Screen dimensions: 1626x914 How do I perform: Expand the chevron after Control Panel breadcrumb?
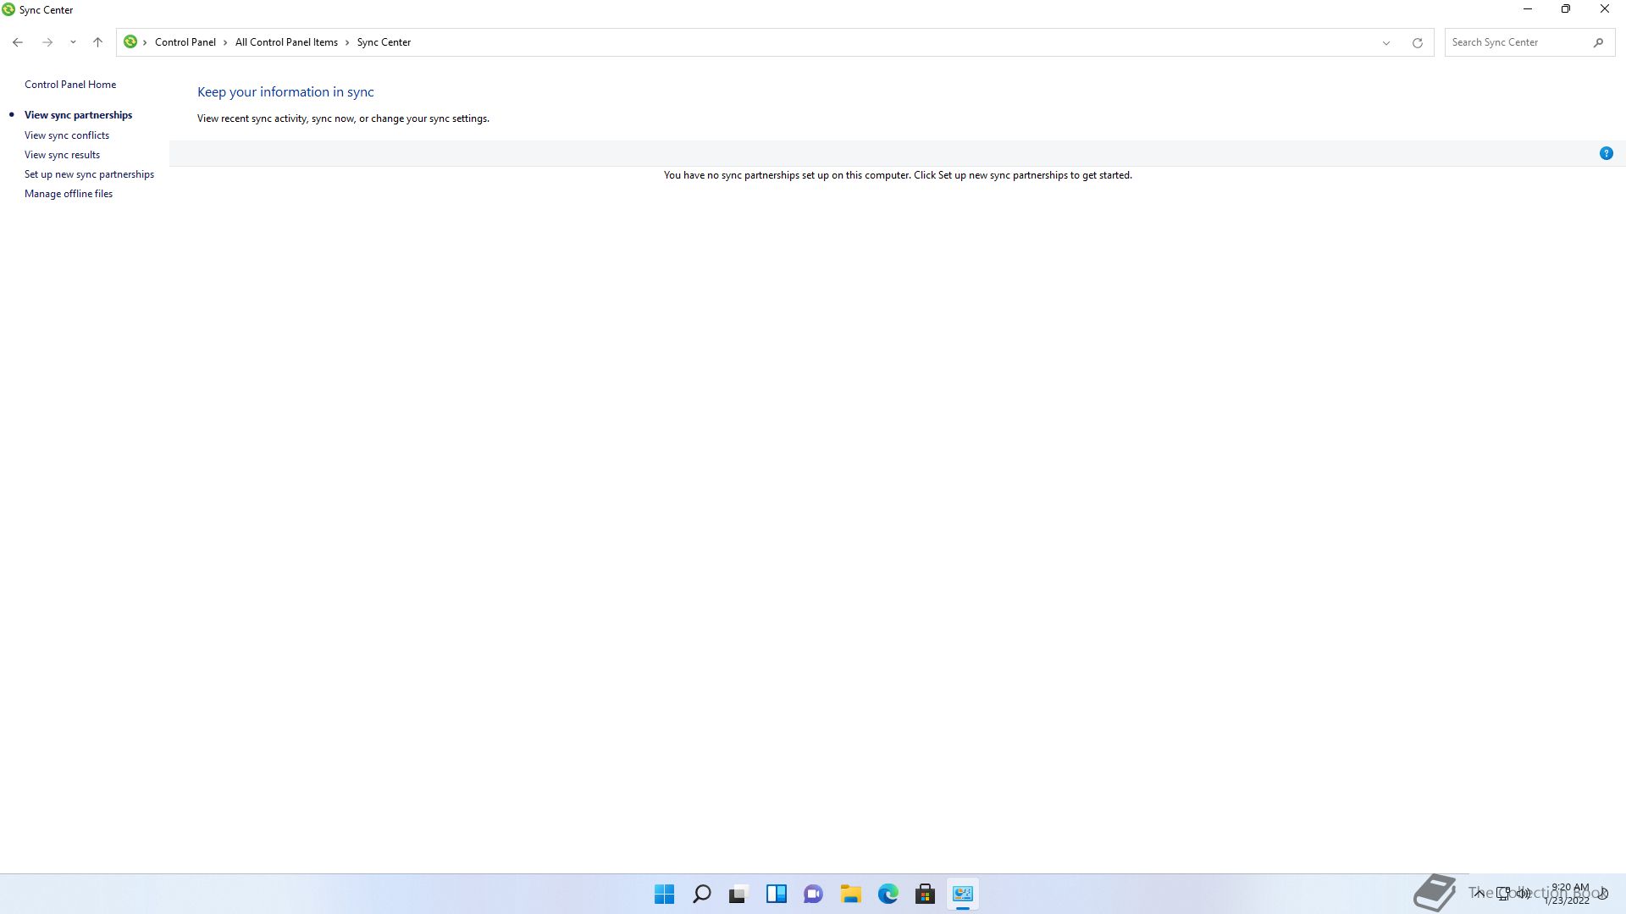click(x=225, y=42)
